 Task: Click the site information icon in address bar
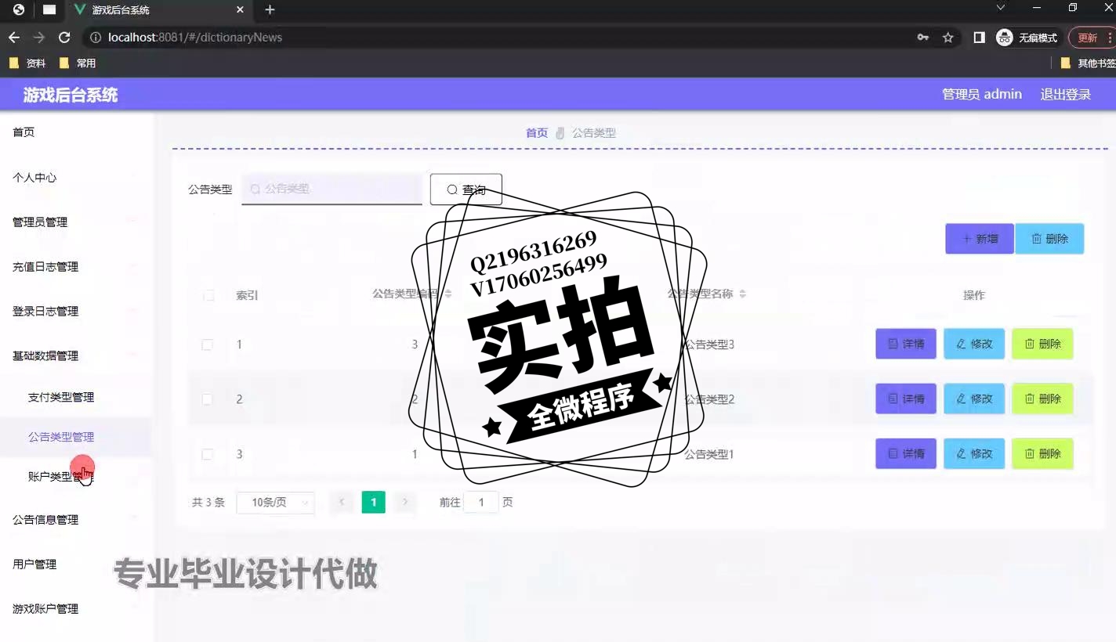[96, 38]
